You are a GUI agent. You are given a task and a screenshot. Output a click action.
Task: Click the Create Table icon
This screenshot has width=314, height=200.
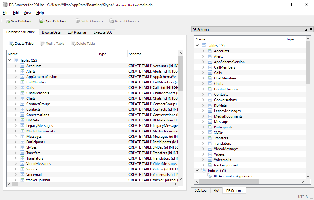(x=11, y=44)
